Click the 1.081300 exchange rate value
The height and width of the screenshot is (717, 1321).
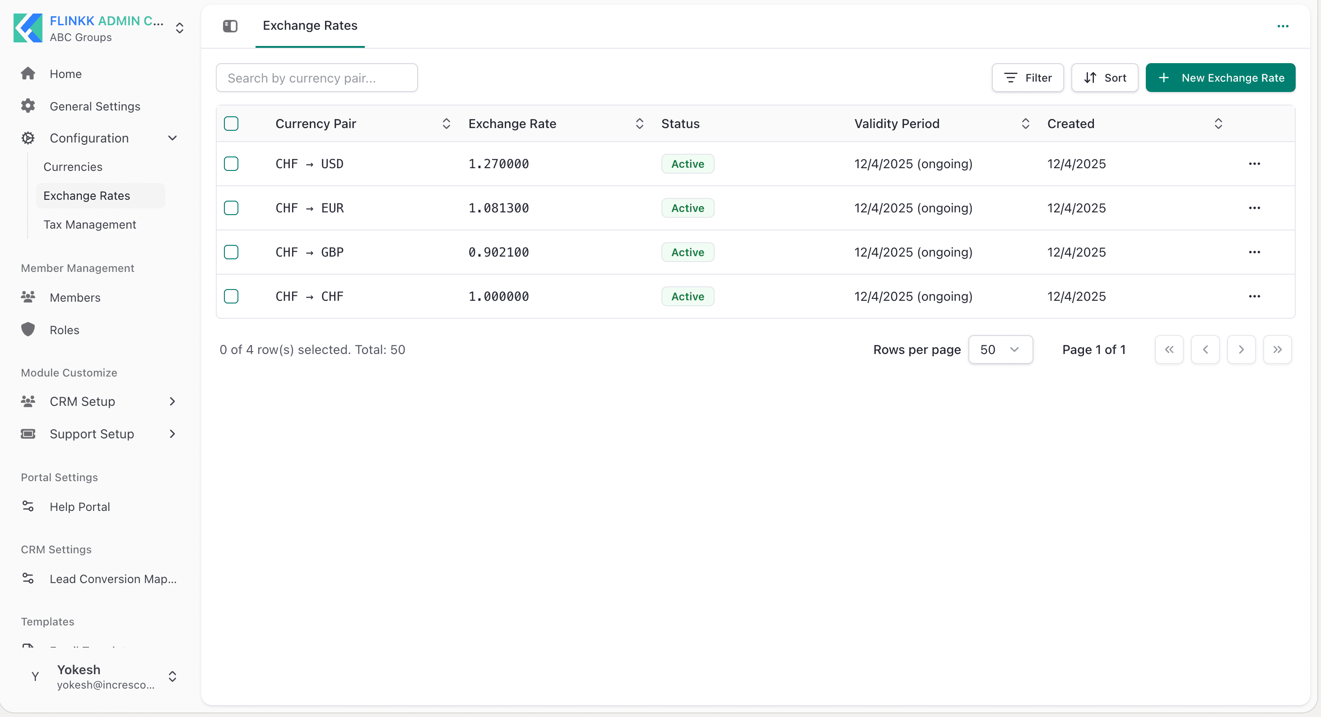498,208
